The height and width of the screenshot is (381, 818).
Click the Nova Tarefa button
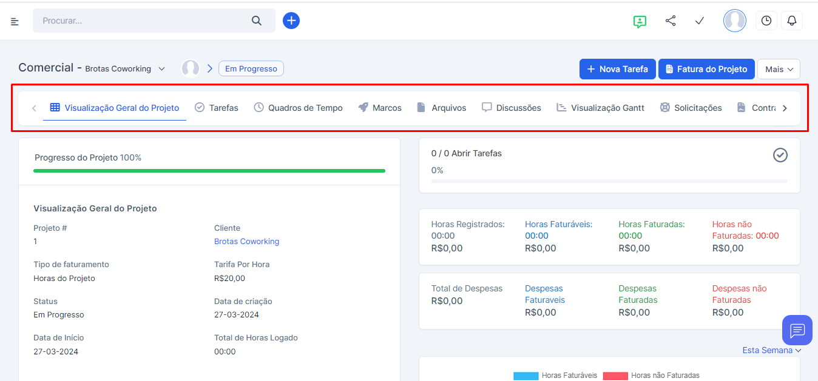617,69
